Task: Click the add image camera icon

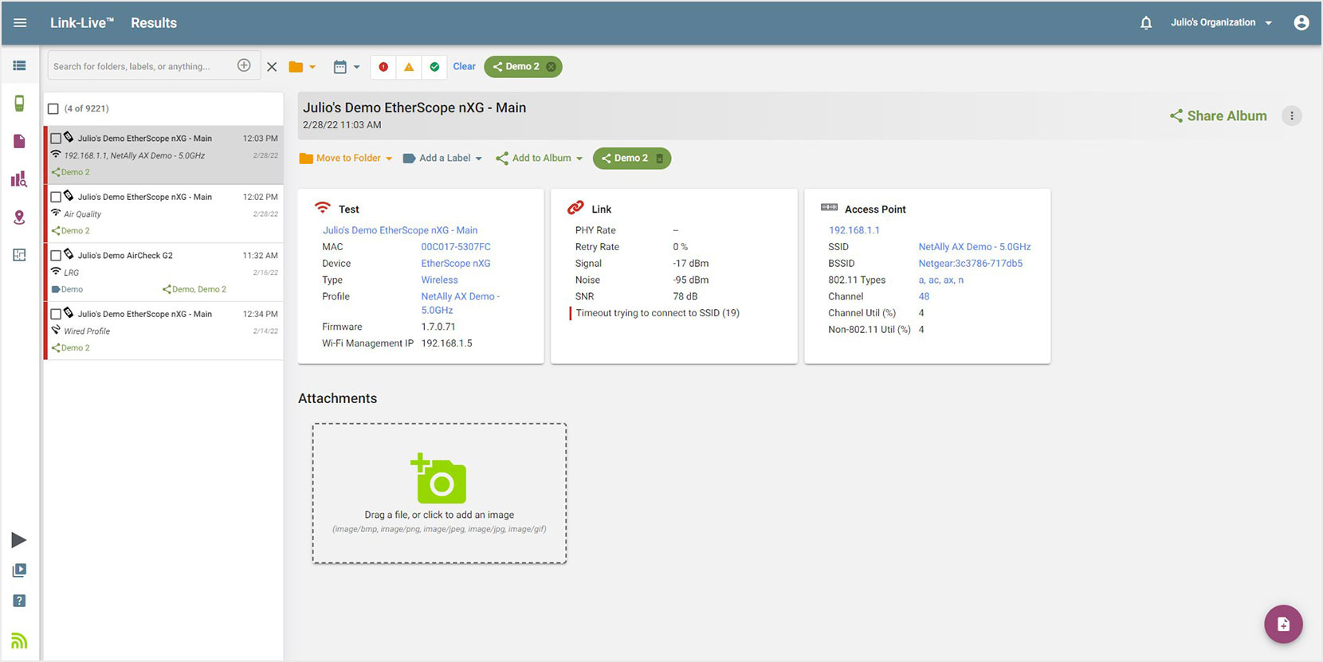Action: [x=438, y=479]
